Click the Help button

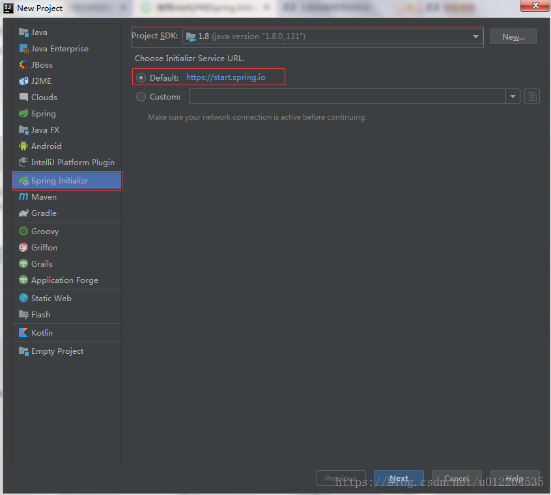[x=515, y=478]
